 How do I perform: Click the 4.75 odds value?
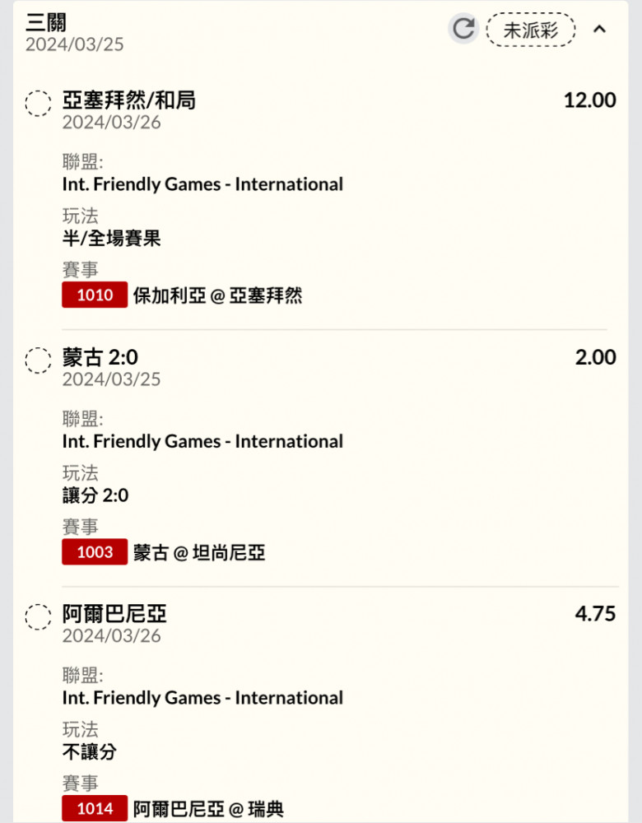[595, 614]
